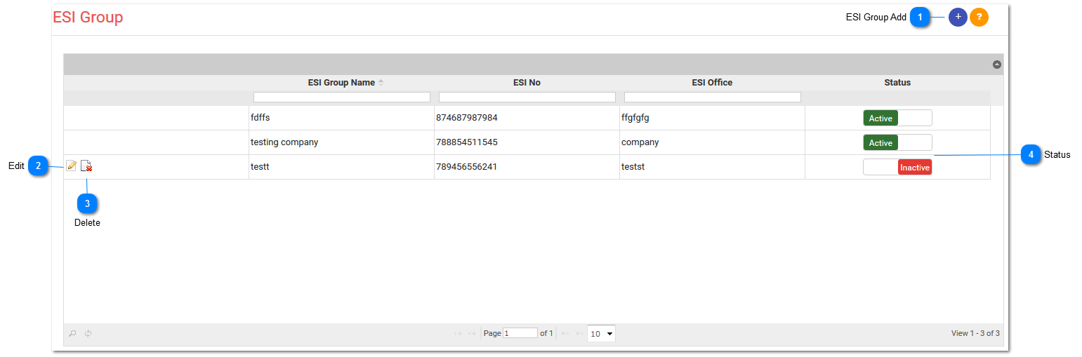Go to the last grid page
This screenshot has width=1082, height=357.
(x=579, y=334)
